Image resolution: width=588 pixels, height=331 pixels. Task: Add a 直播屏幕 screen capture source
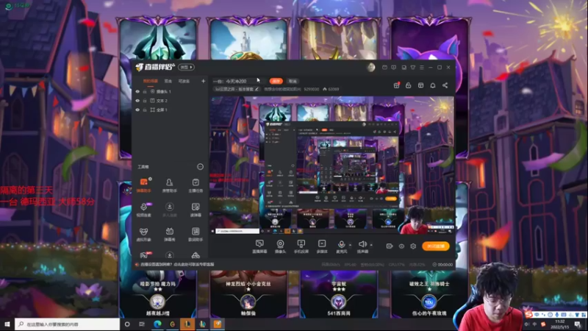coord(259,246)
